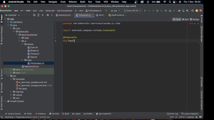The height and width of the screenshot is (120, 214).
Task: Click the Sync Project with Gradle Files icon
Action: click(179, 11)
